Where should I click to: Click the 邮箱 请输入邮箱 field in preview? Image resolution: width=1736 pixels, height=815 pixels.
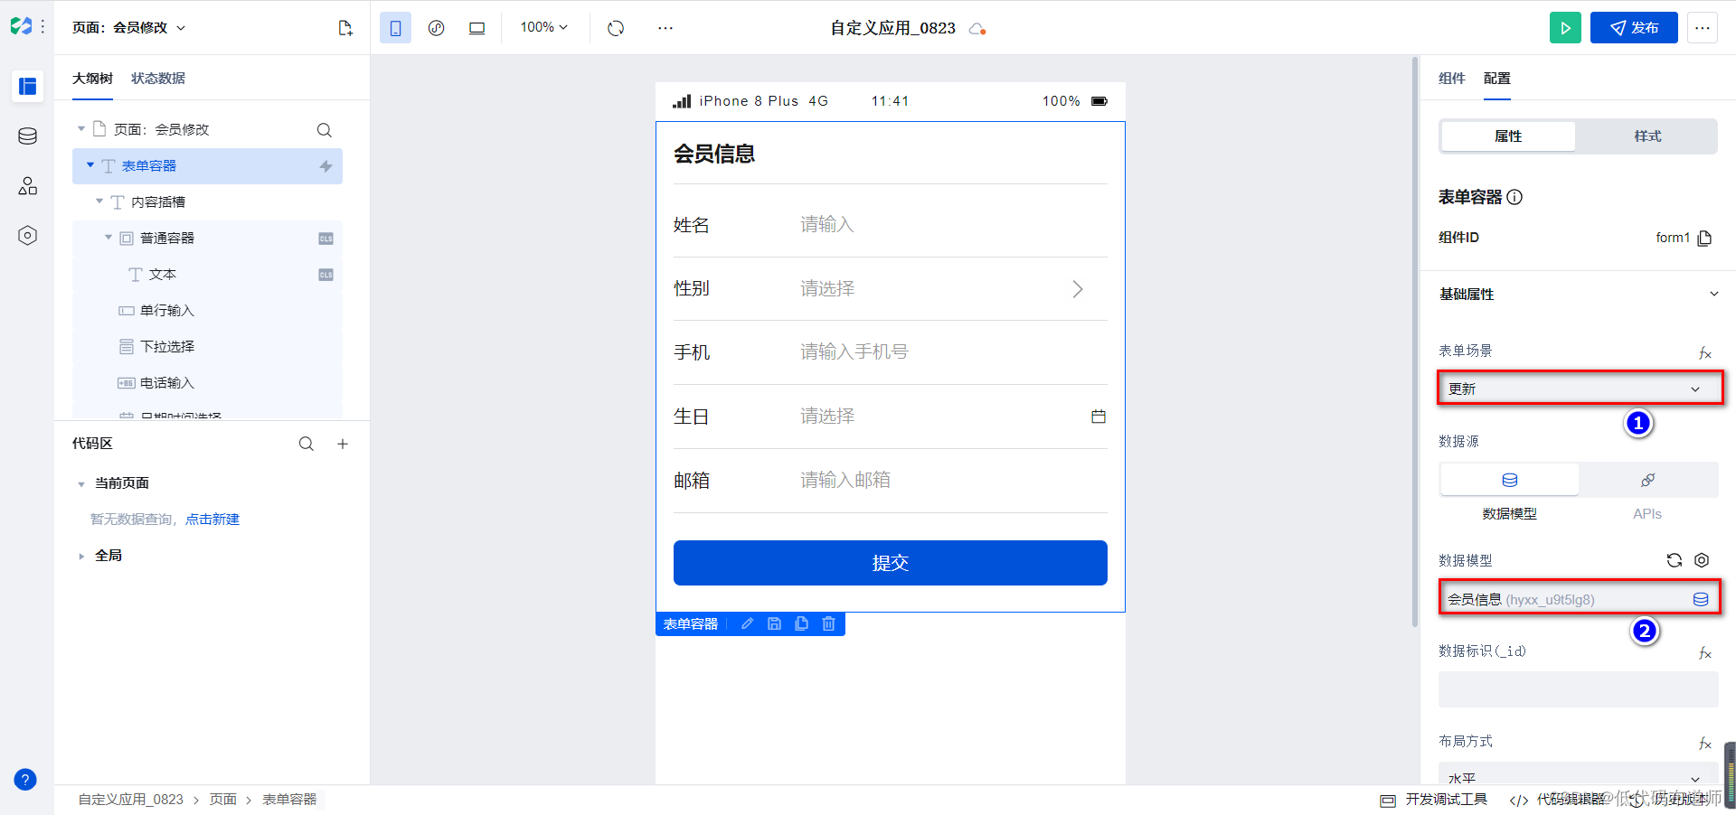click(954, 481)
